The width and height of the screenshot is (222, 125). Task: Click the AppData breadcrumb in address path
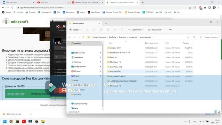(x=112, y=37)
